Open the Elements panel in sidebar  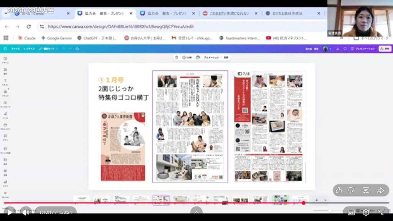[5, 71]
